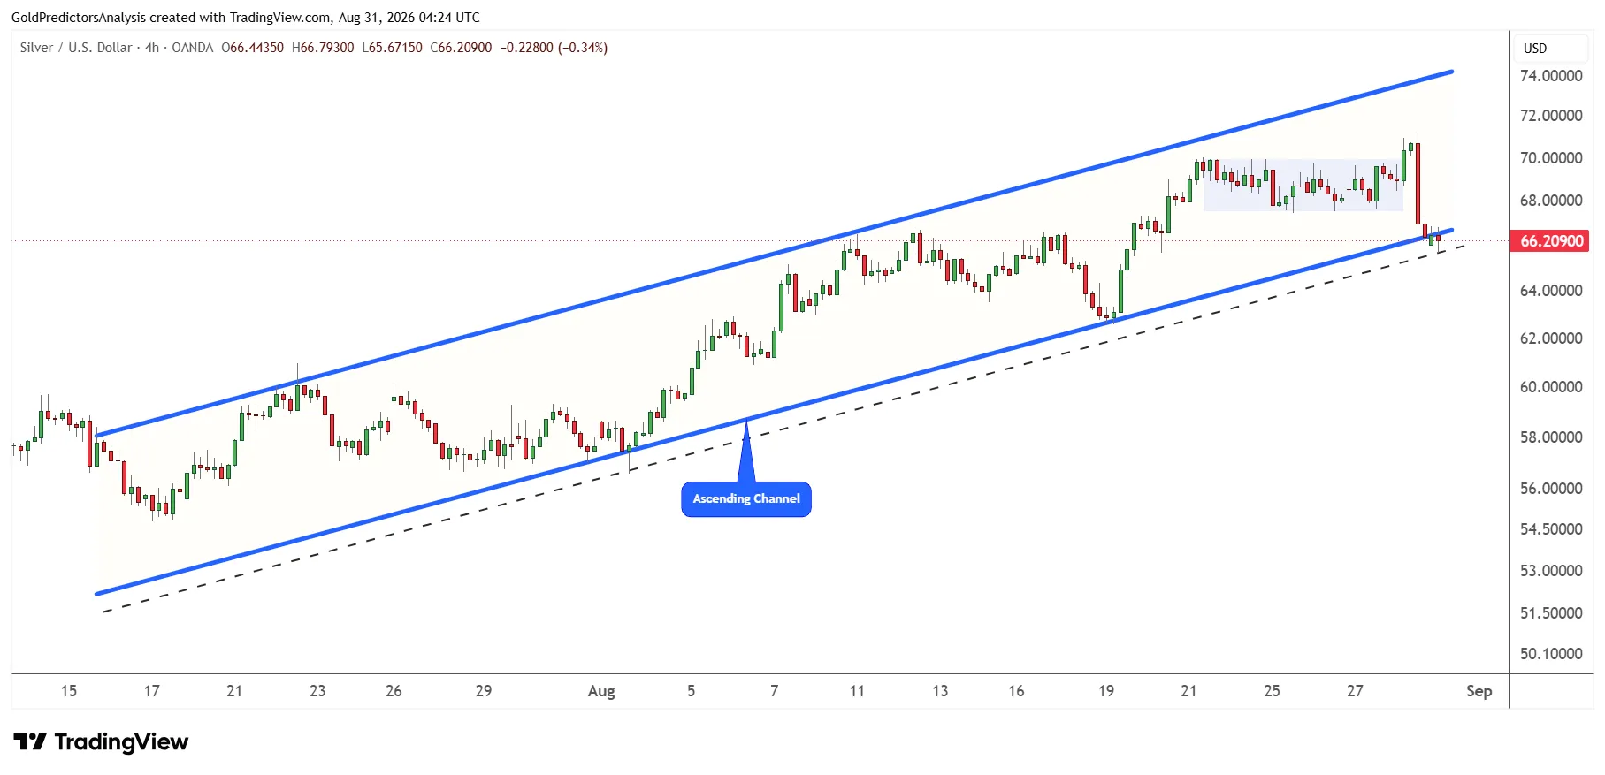This screenshot has height=775, width=1605.
Task: Click the open value O66.44350
Action: (253, 48)
